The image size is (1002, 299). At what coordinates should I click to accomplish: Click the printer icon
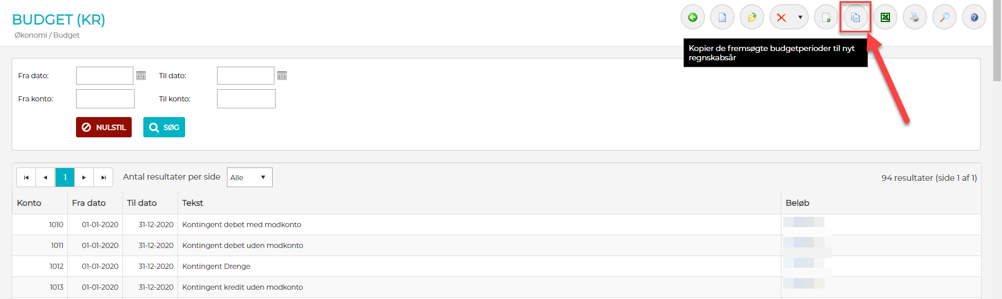tap(915, 17)
